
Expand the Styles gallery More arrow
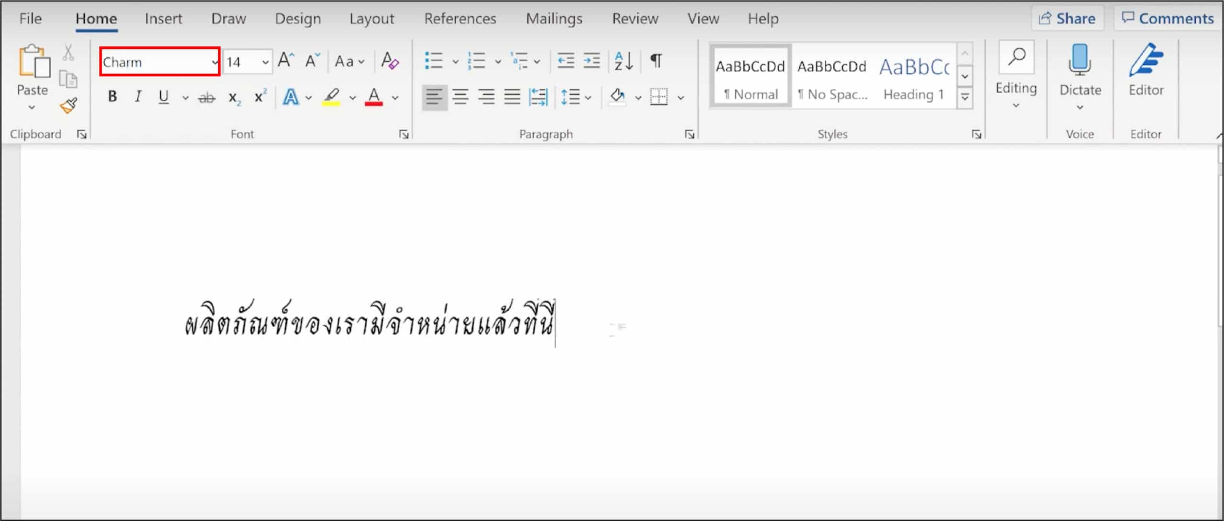click(965, 97)
